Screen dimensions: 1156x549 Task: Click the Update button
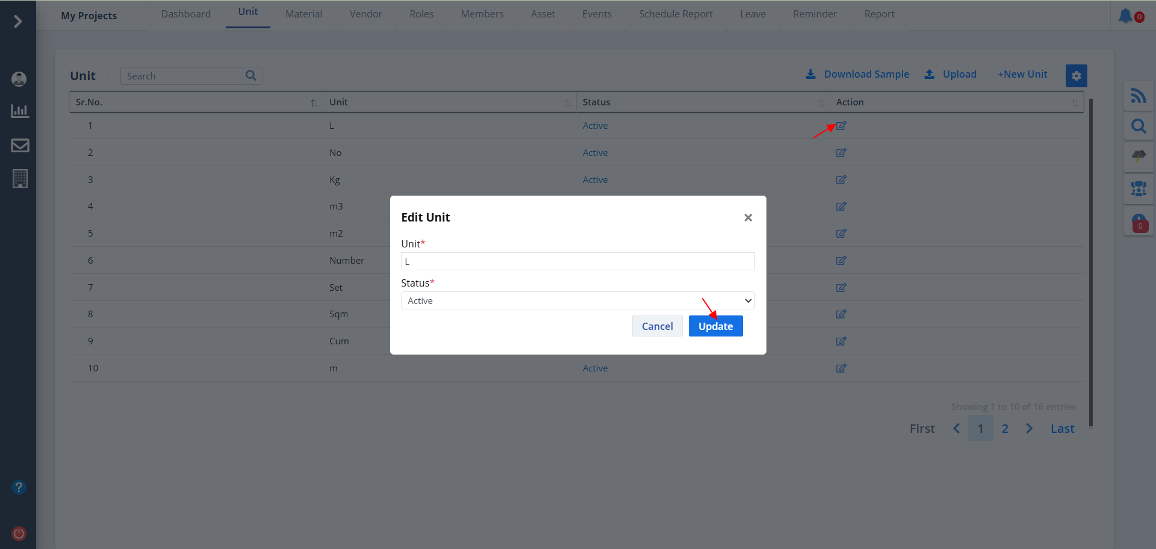(715, 326)
